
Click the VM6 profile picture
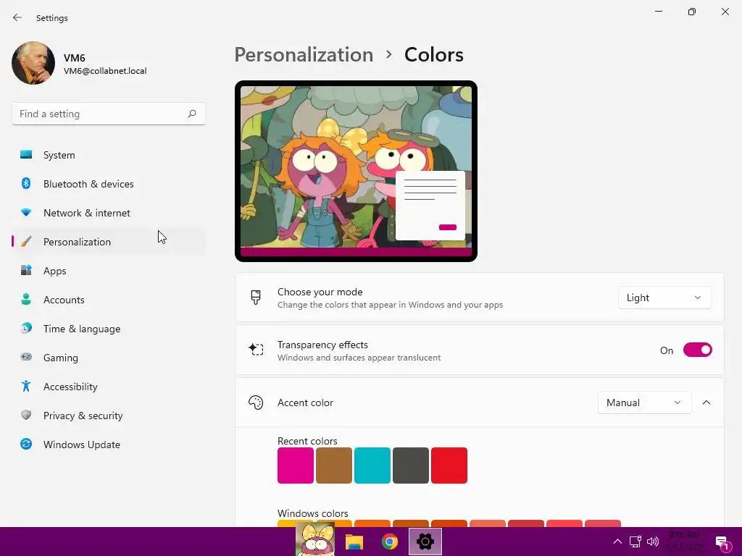coord(33,63)
